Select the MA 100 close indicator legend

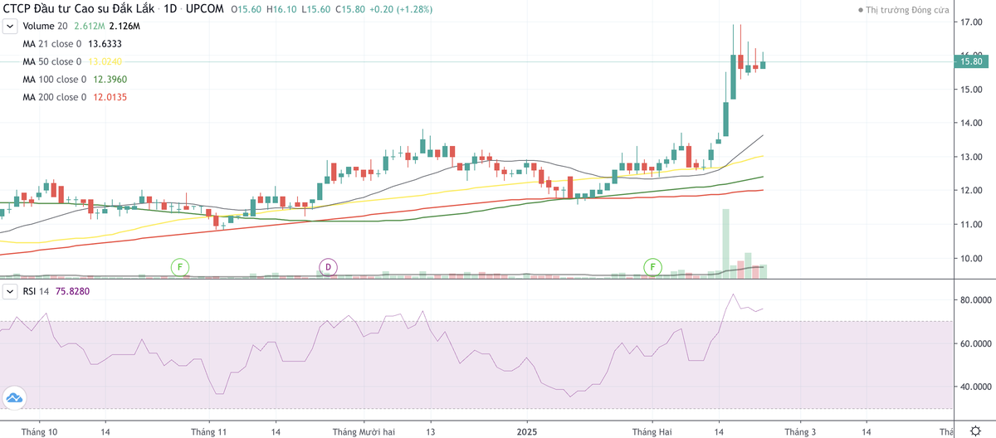click(x=54, y=80)
